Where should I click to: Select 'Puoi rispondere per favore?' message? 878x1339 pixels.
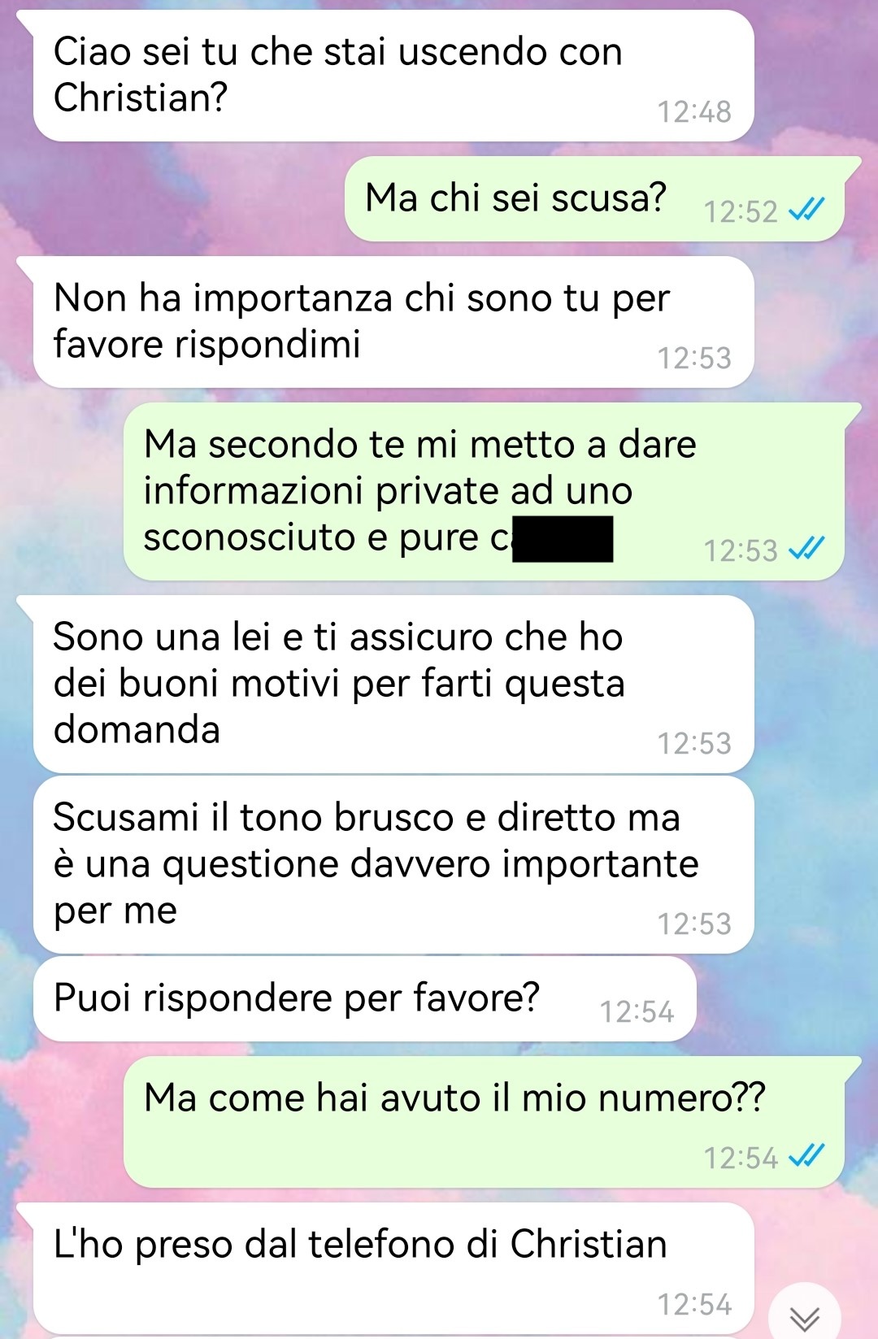click(x=364, y=998)
